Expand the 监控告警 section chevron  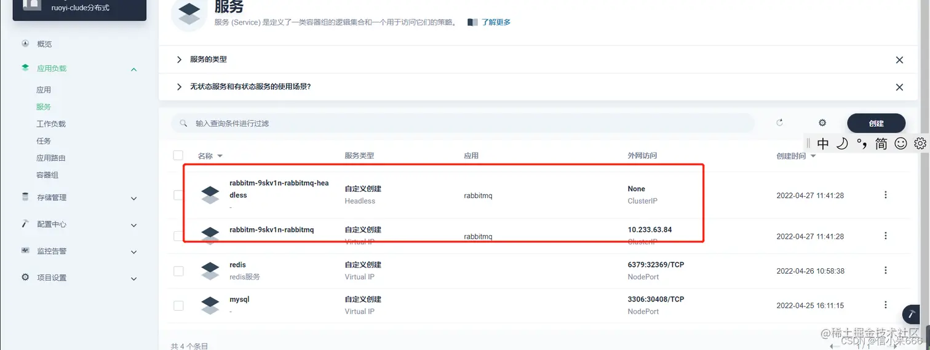(133, 252)
